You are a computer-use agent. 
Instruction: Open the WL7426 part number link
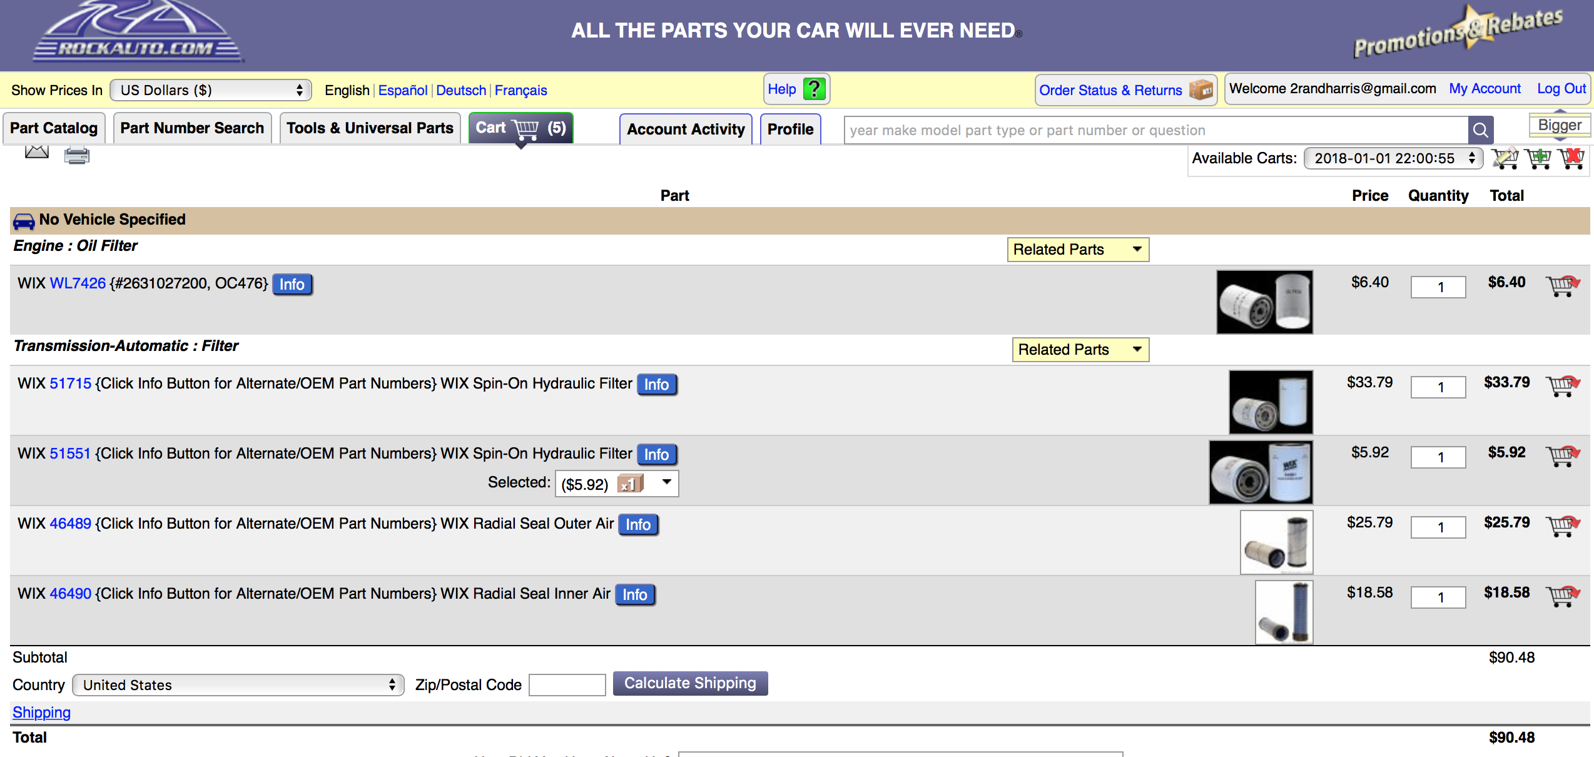coord(78,283)
